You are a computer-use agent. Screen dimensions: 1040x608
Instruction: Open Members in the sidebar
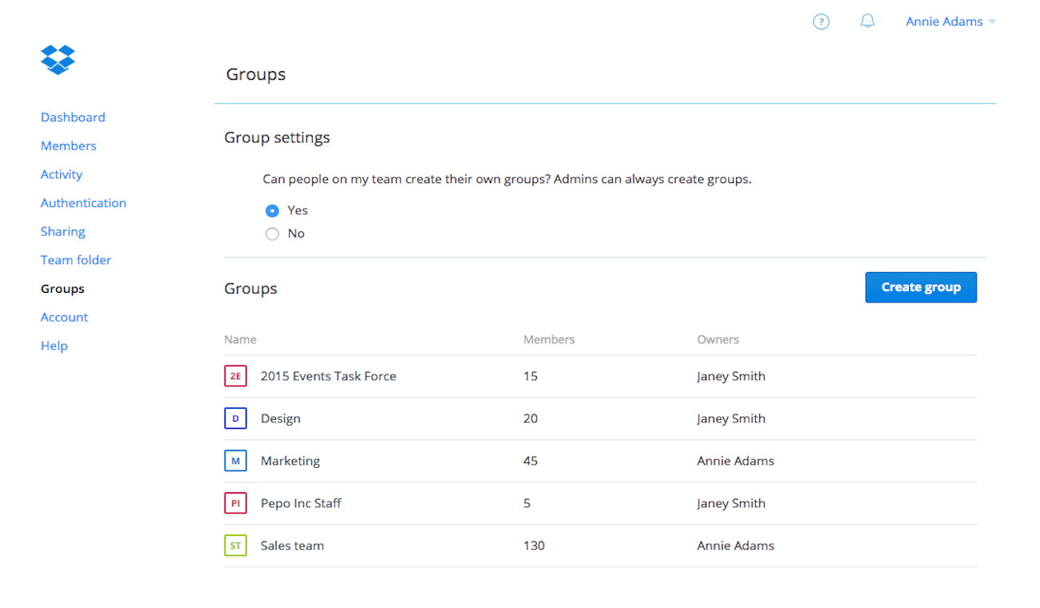click(x=69, y=146)
